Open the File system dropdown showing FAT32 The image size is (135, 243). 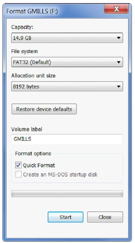[67, 62]
